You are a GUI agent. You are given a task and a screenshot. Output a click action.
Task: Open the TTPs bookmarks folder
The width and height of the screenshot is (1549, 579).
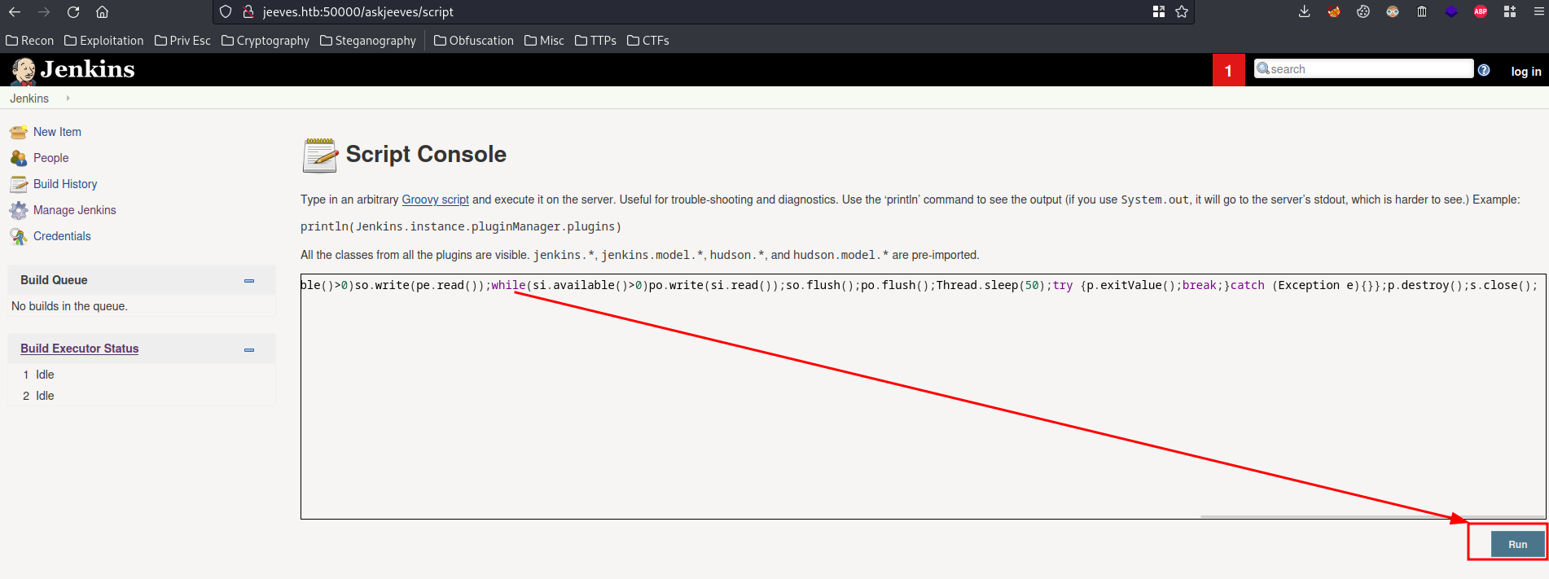pos(595,41)
